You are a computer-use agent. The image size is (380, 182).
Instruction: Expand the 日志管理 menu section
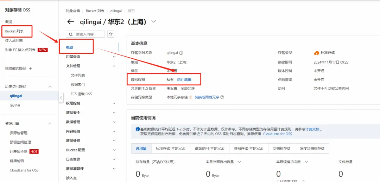click(114, 160)
